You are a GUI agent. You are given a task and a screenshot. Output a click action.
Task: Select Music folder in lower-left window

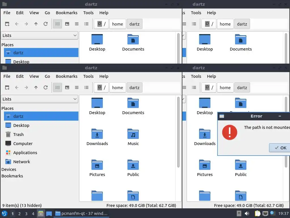click(x=133, y=137)
